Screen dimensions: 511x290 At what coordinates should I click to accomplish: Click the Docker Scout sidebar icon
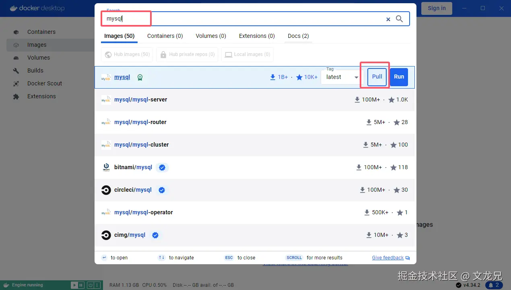click(x=16, y=83)
